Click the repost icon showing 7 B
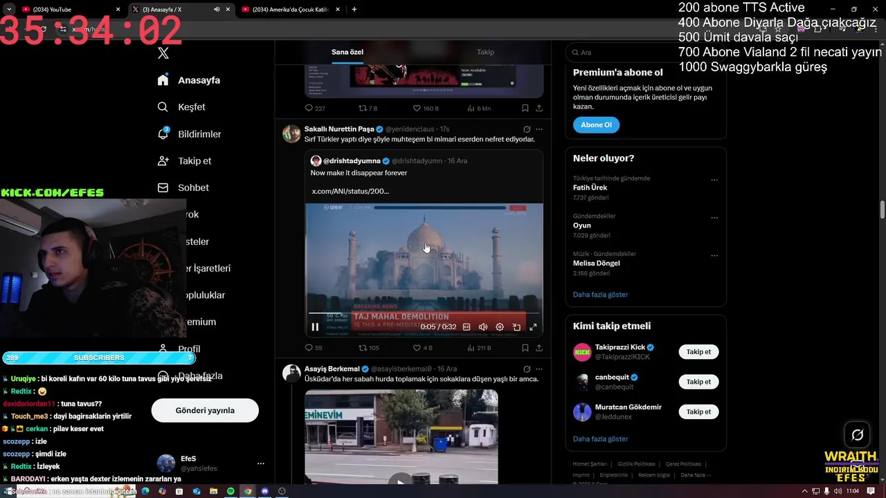Viewport: 886px width, 498px height. coord(362,109)
